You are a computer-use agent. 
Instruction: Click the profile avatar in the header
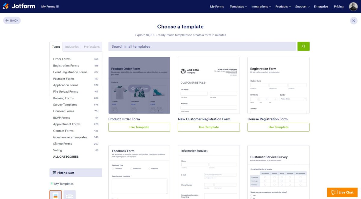point(353,6)
